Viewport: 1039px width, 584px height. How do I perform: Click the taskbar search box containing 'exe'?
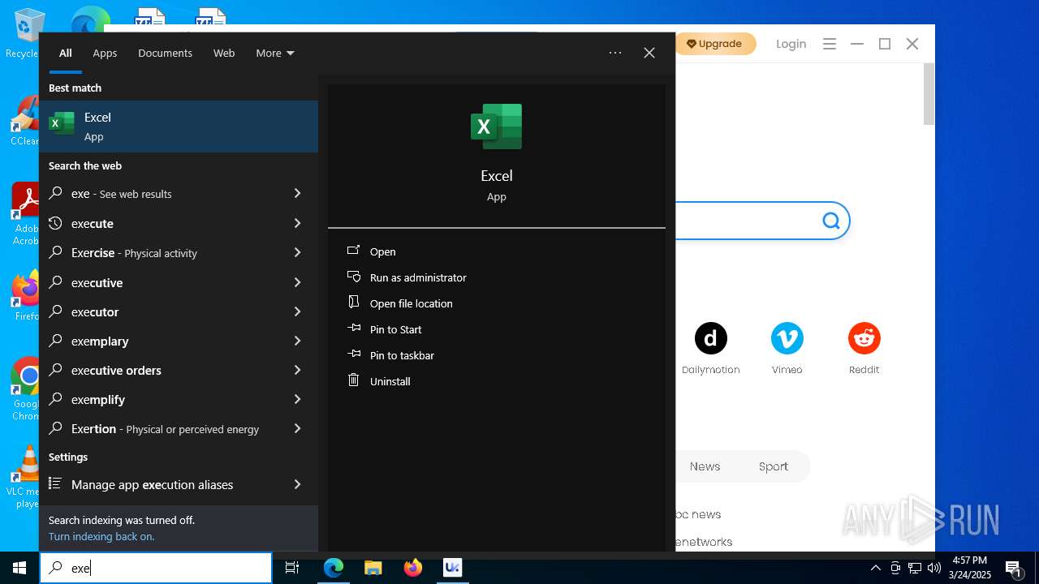coord(156,568)
